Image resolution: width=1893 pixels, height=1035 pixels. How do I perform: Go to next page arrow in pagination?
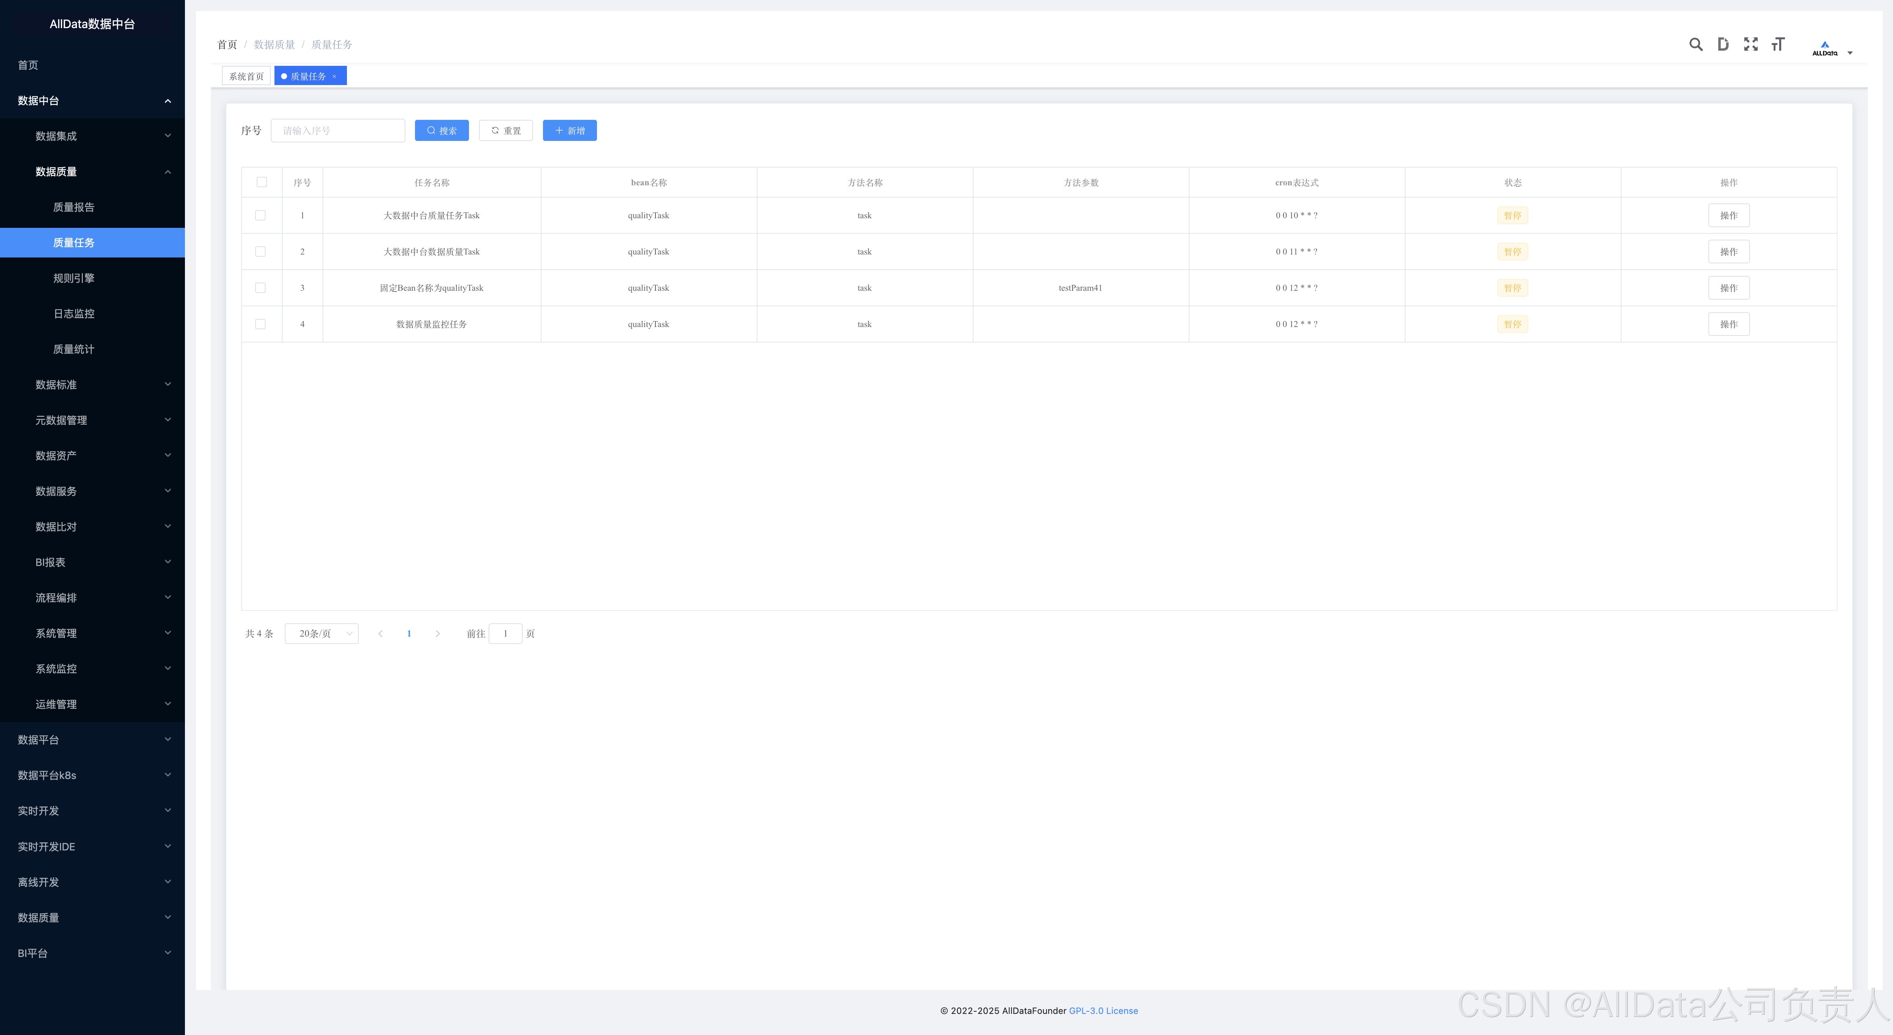438,634
